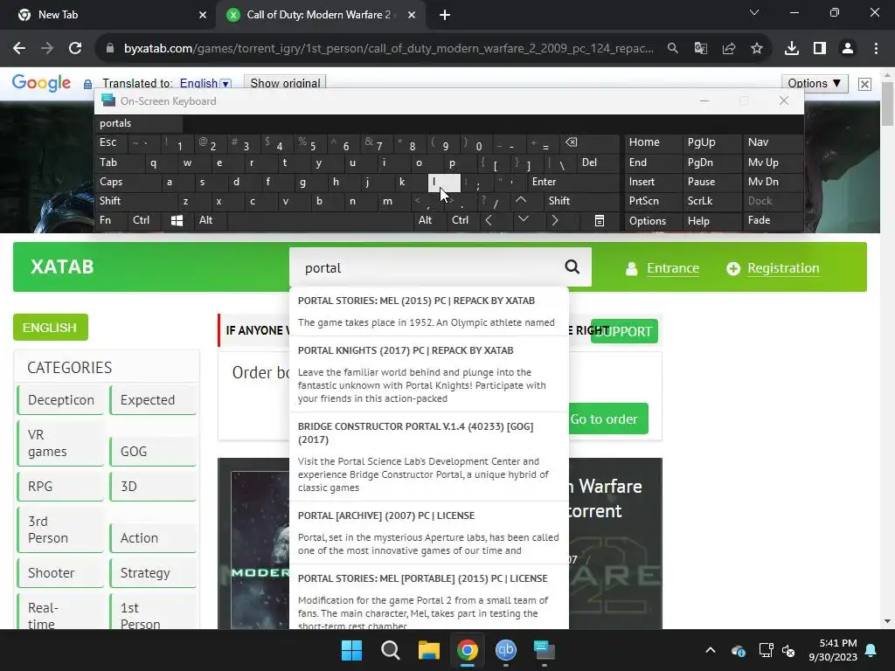Reload the page with the refresh icon
This screenshot has width=895, height=671.
(x=75, y=49)
